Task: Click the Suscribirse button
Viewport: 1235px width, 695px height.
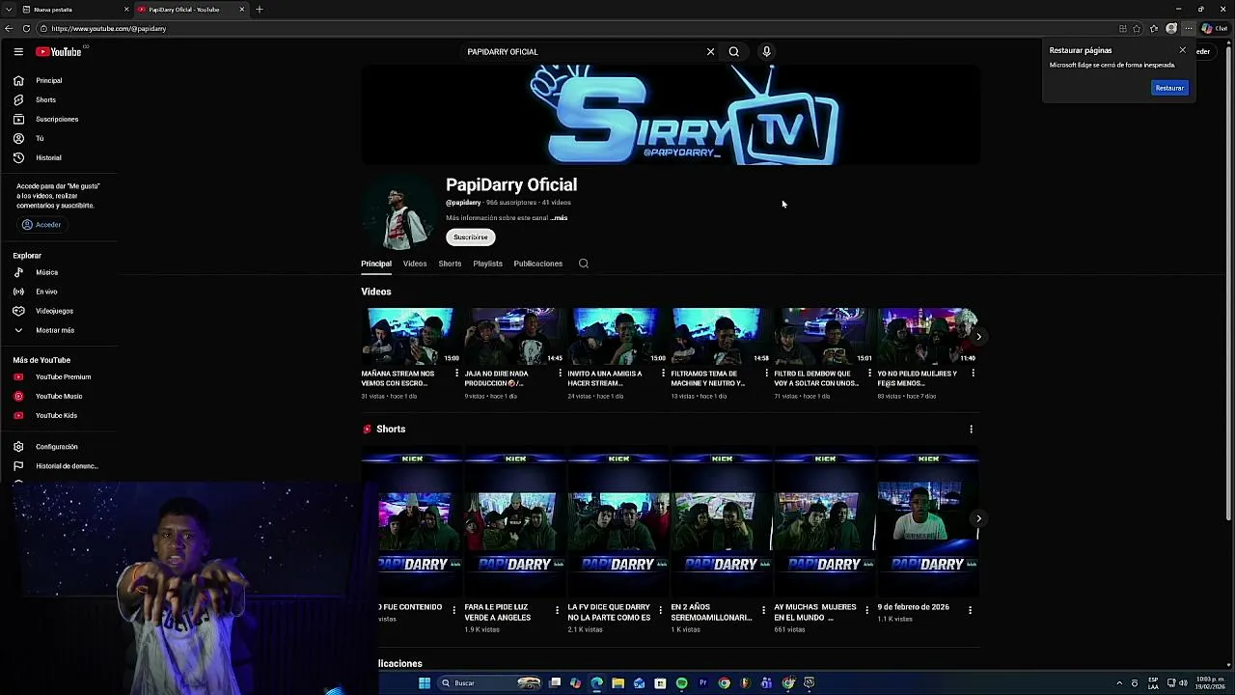Action: point(471,237)
